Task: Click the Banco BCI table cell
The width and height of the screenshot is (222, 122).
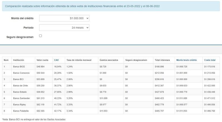Action: (19, 79)
